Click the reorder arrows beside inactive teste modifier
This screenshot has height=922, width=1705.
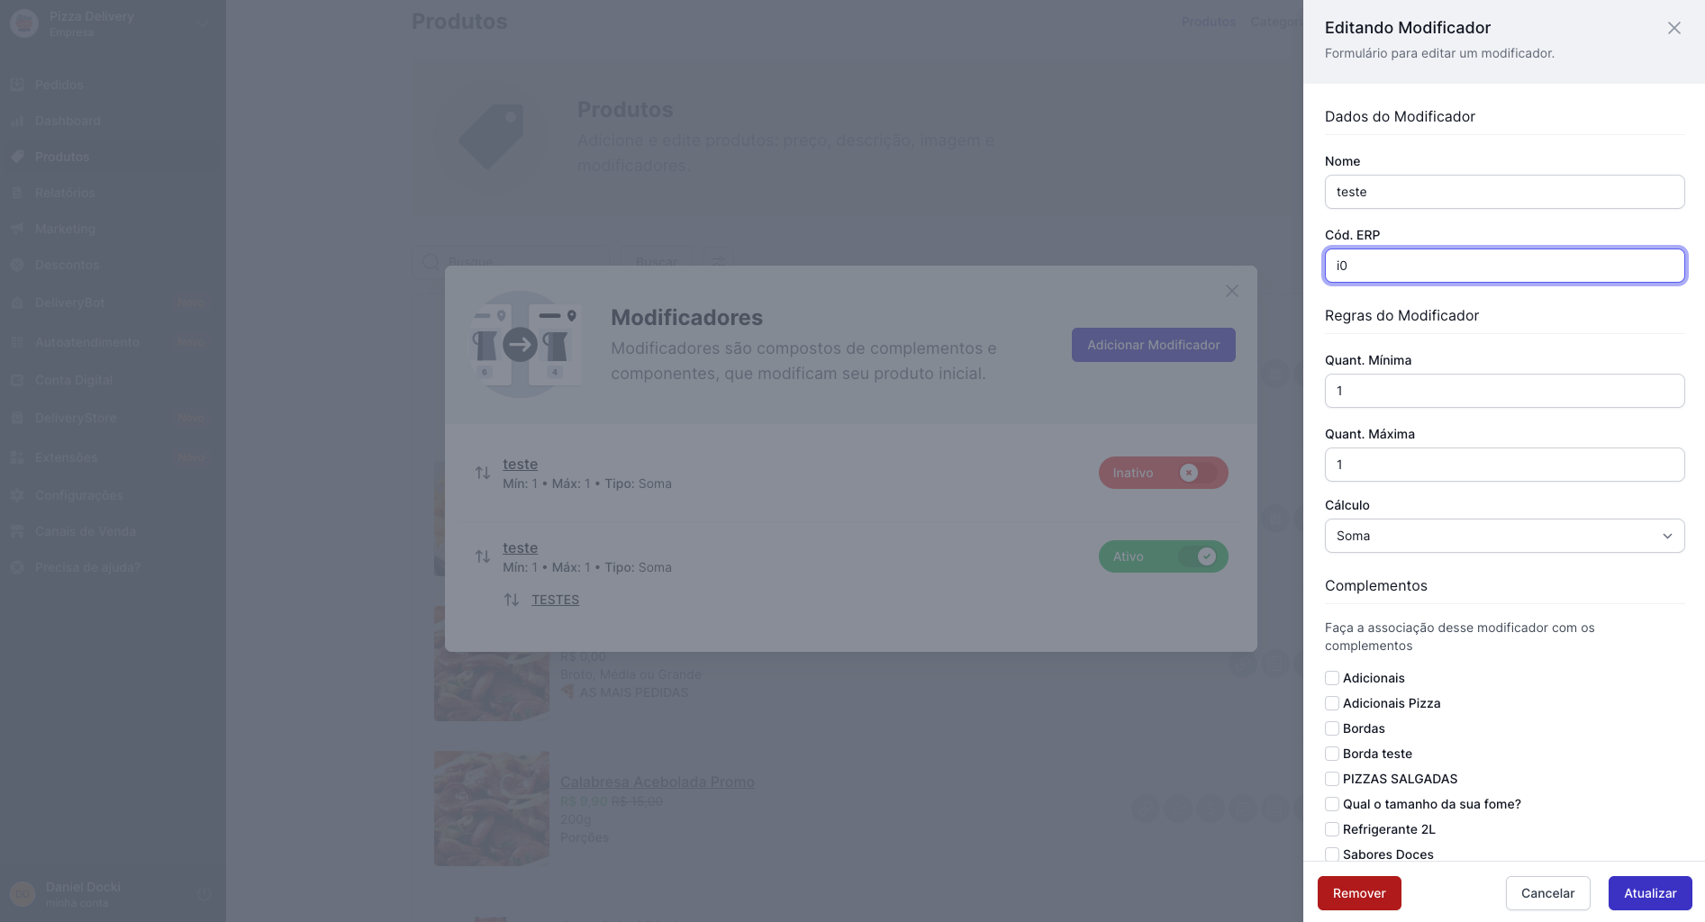[x=483, y=473]
